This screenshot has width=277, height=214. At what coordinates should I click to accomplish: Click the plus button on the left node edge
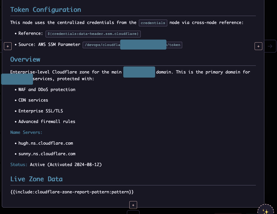8,46
